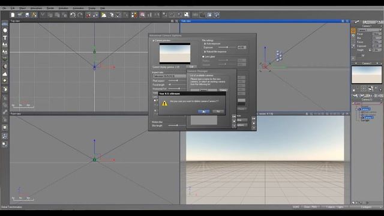Adjust the Blur length slider
The height and width of the screenshot is (216, 384).
coord(176,125)
